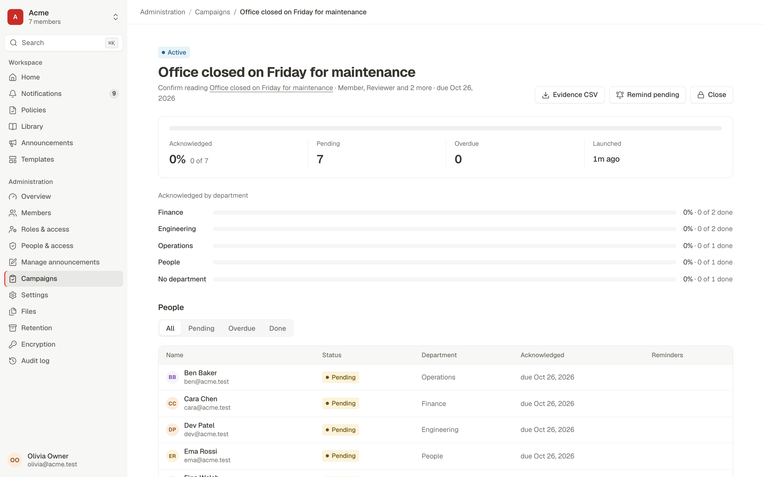The width and height of the screenshot is (764, 477).
Task: Open Notifications in the sidebar
Action: click(x=64, y=94)
